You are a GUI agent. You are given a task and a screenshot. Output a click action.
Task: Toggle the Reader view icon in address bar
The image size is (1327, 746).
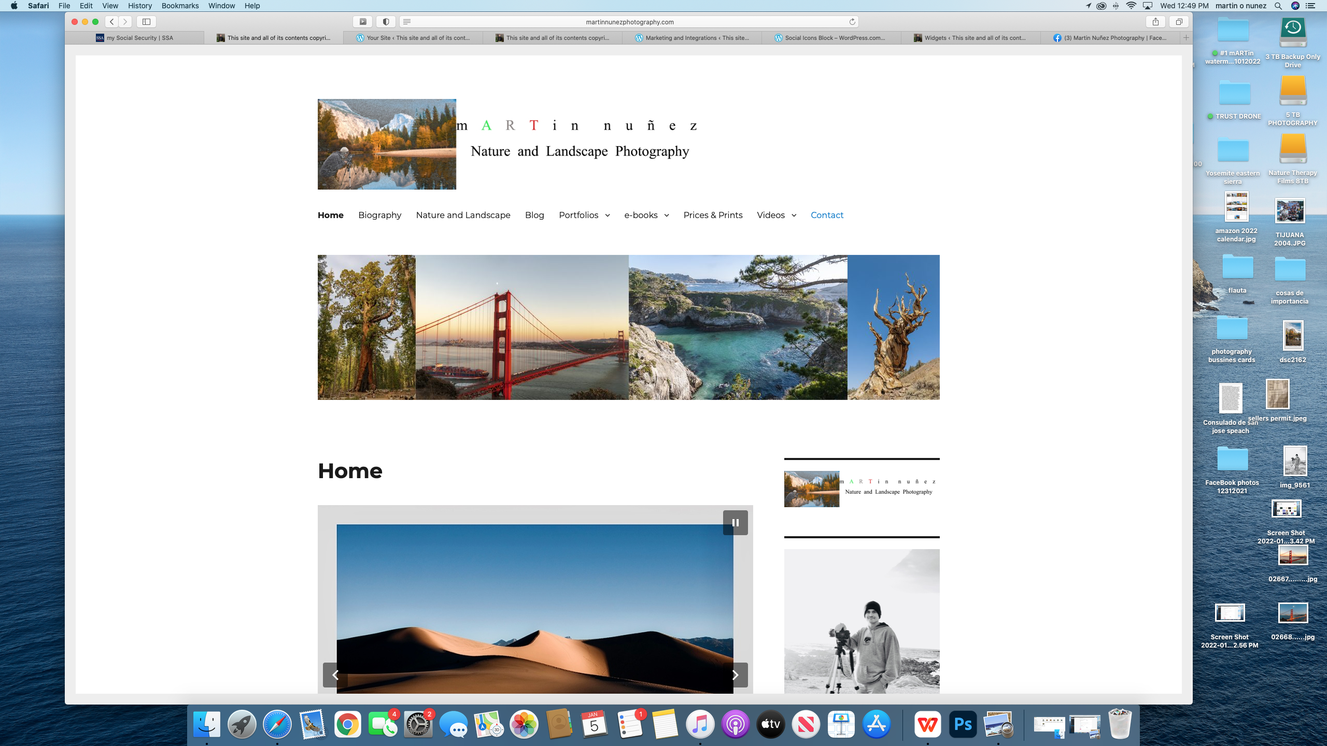coord(407,22)
